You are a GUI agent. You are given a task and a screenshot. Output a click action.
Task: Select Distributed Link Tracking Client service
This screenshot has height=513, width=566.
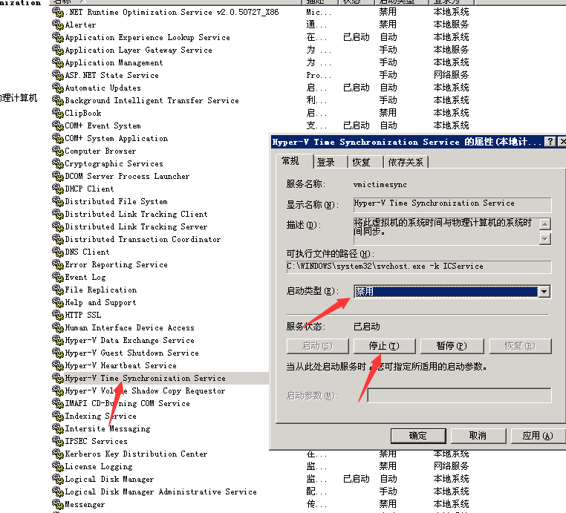tap(137, 214)
